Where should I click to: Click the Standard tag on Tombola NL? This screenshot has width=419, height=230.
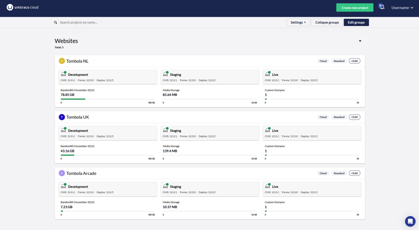339,61
